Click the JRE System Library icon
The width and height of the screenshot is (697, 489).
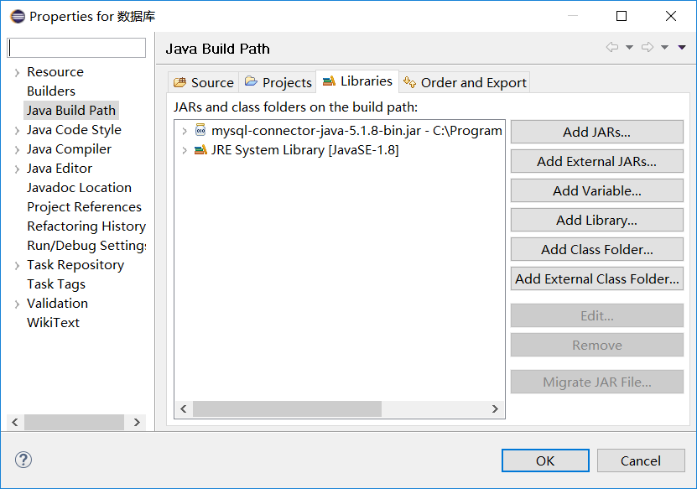click(x=200, y=150)
